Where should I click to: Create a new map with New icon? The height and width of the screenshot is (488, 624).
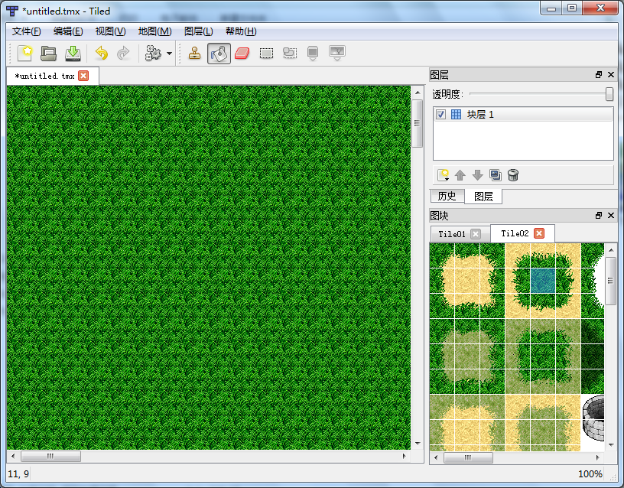click(25, 53)
